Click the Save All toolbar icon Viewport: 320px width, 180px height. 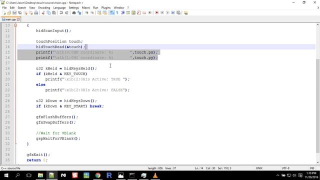pyautogui.click(x=20, y=12)
